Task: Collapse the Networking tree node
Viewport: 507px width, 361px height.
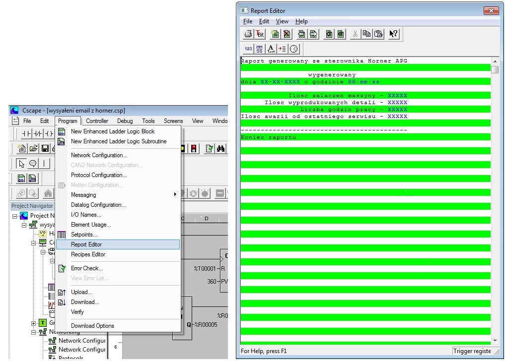Action: click(33, 332)
